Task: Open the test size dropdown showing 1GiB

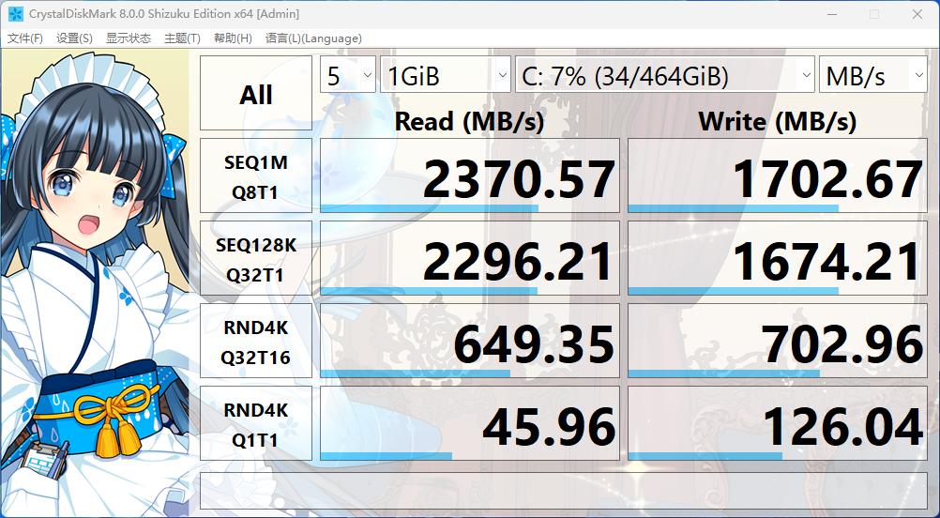Action: [x=446, y=74]
